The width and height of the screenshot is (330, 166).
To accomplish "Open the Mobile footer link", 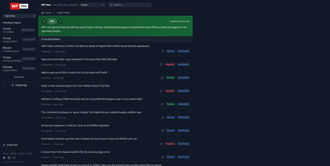I will click(x=13, y=154).
